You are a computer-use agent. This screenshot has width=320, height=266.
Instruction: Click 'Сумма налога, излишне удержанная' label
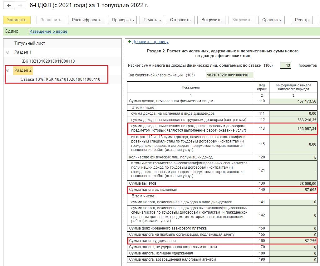tap(161, 253)
